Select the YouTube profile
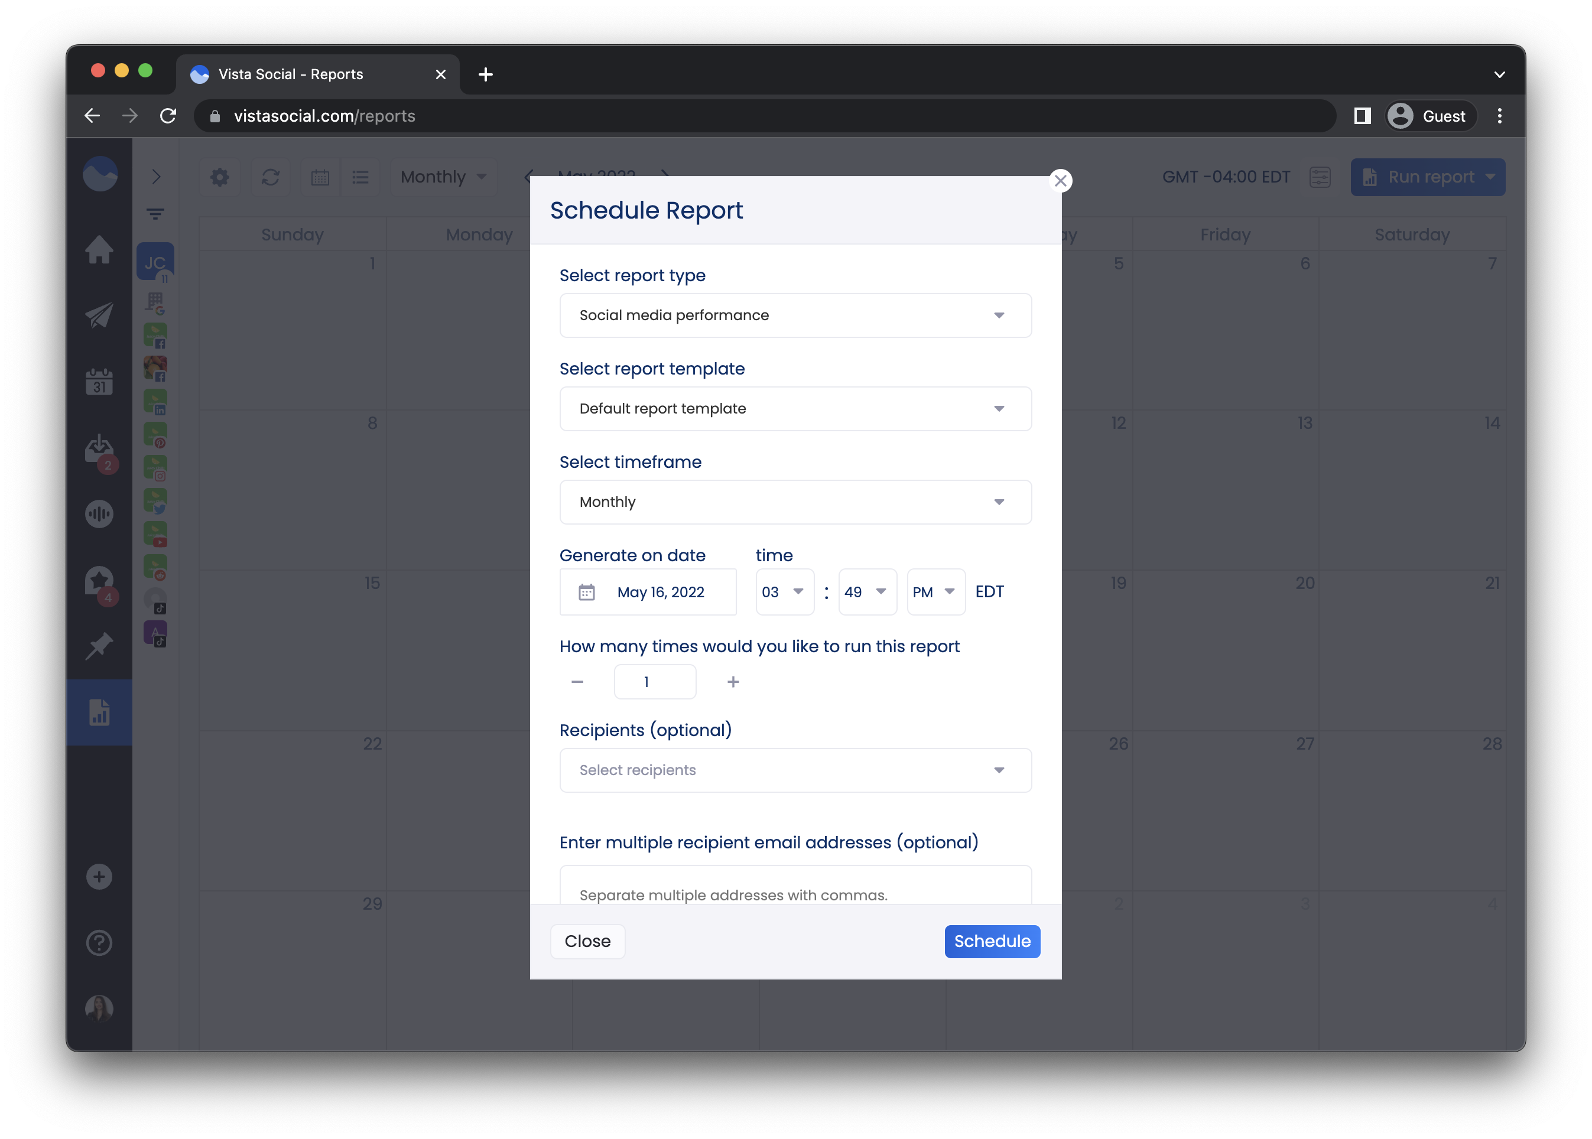This screenshot has width=1592, height=1139. [x=155, y=535]
